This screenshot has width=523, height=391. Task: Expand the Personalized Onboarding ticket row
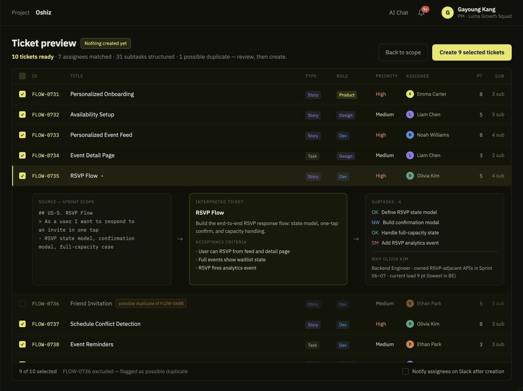click(x=261, y=94)
